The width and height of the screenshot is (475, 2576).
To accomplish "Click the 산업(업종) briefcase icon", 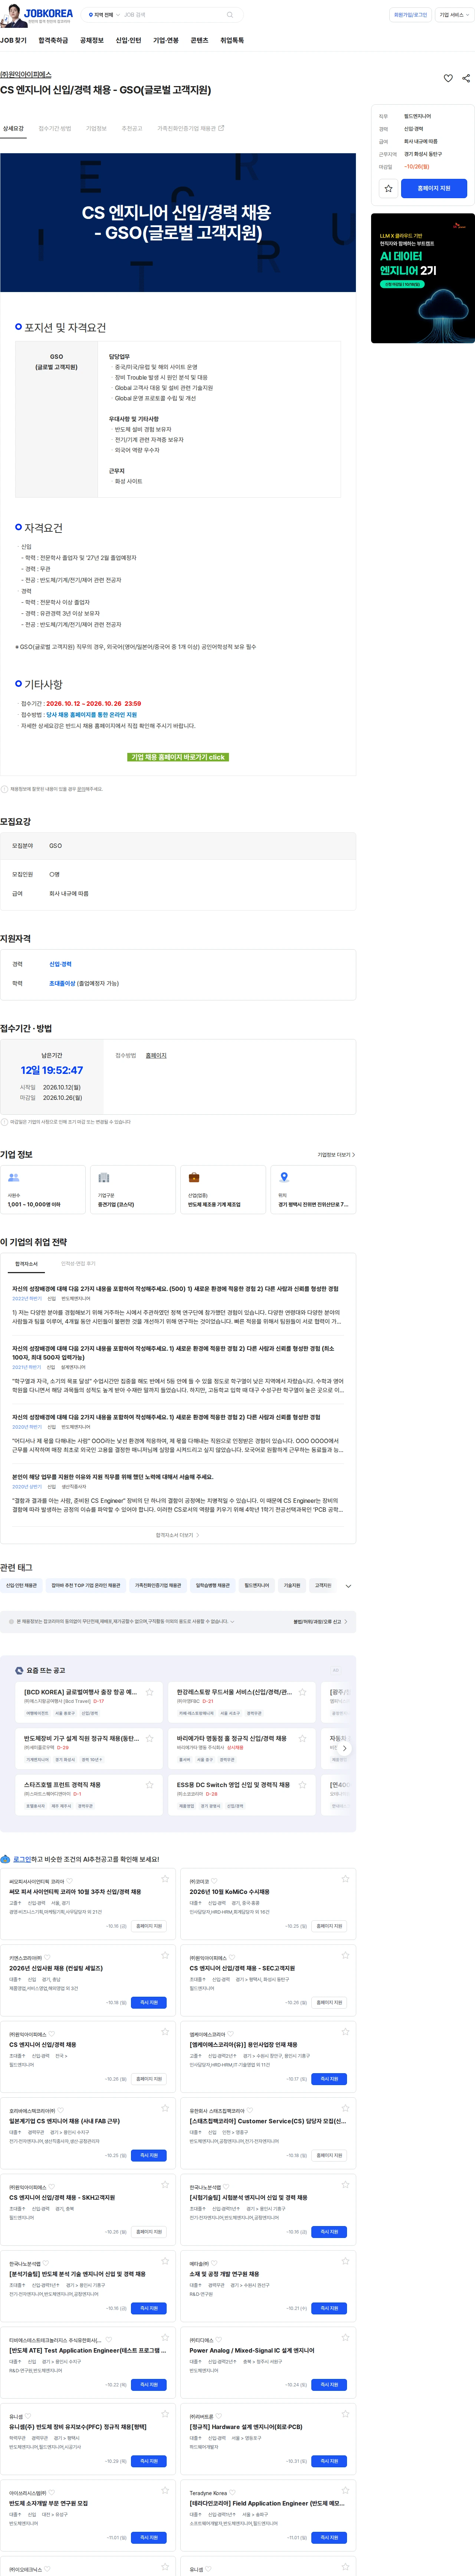I will click(194, 1177).
